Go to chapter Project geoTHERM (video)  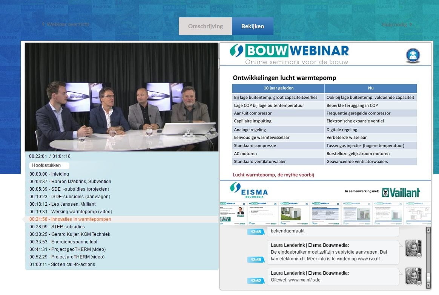pyautogui.click(x=68, y=249)
